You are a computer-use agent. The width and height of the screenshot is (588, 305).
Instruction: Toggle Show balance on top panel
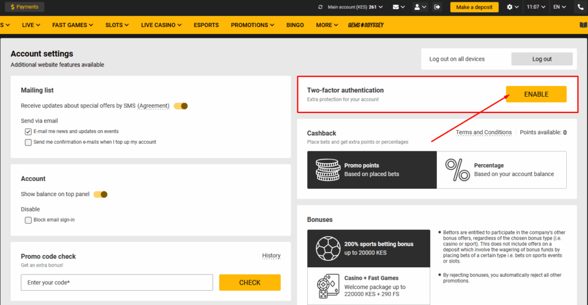(x=100, y=194)
